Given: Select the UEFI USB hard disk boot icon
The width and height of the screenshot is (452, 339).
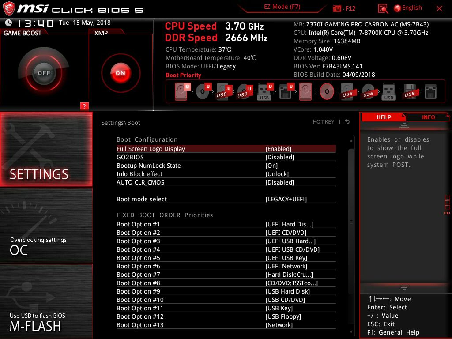Looking at the screenshot, I should point(224,92).
